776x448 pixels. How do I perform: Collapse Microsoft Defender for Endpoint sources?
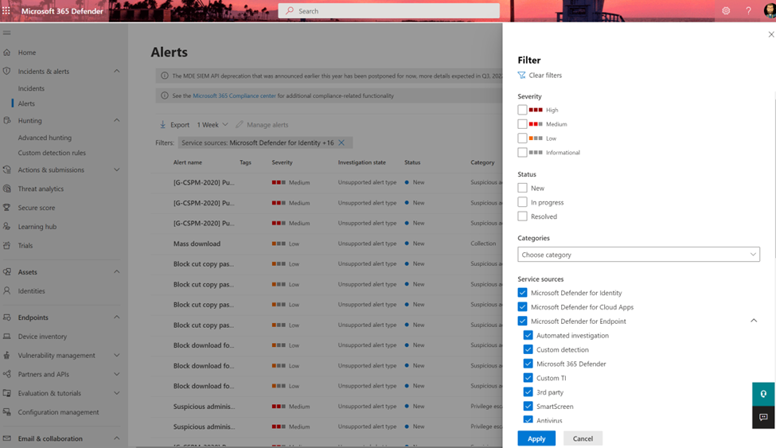753,321
